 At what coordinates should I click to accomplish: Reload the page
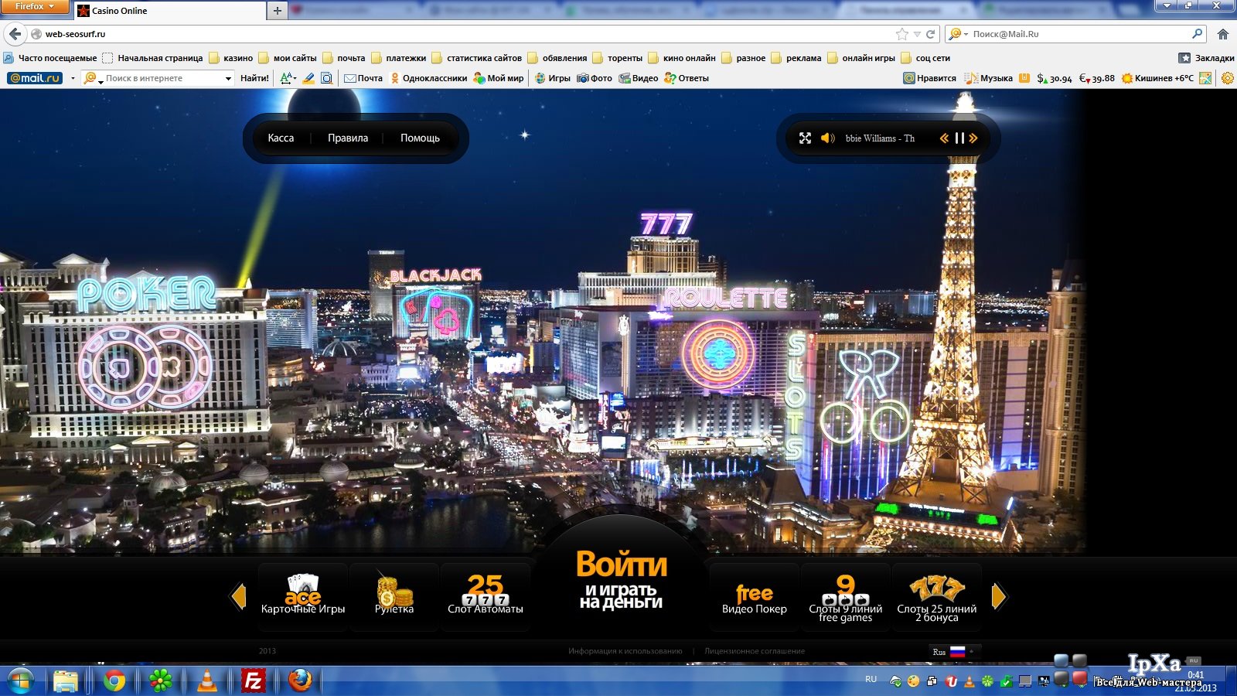pos(930,34)
